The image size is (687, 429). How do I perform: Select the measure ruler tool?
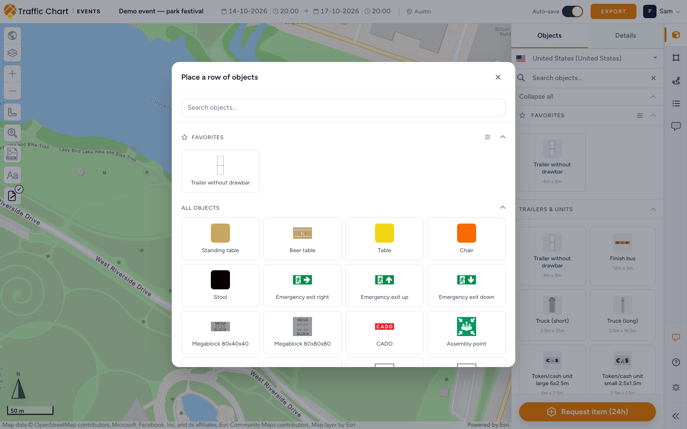tap(12, 112)
